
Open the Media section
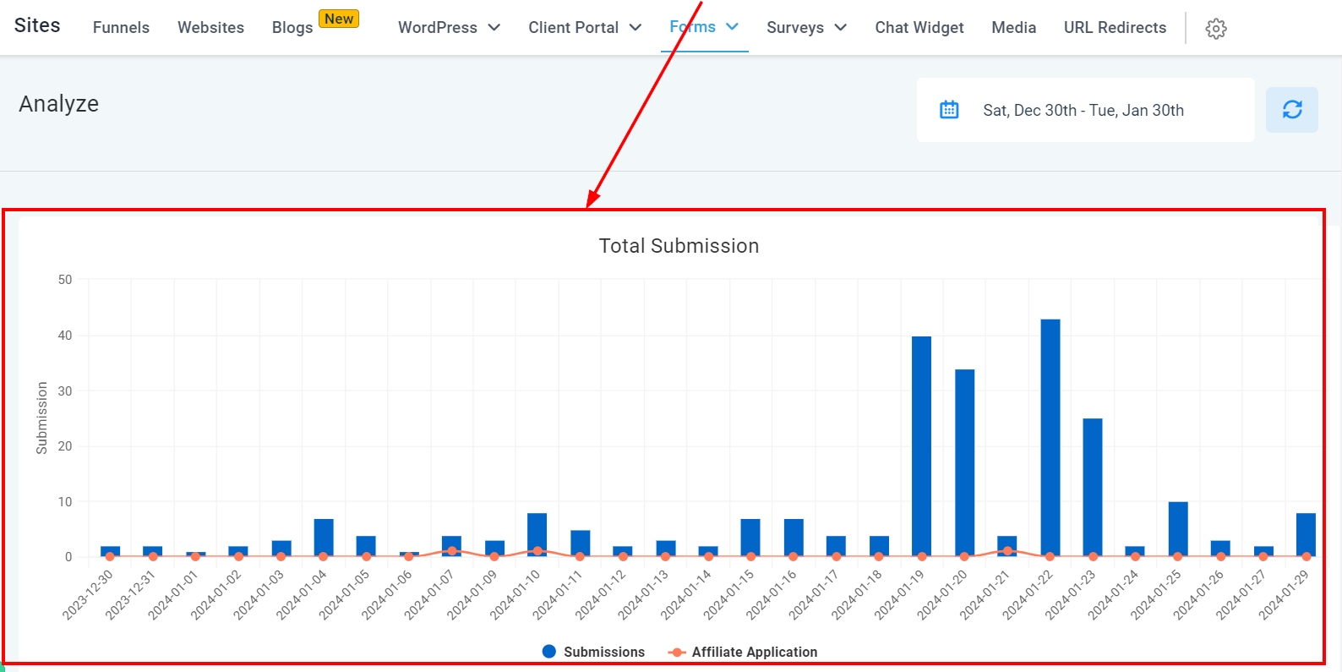(1013, 28)
